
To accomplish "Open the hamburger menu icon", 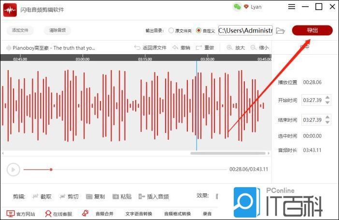I will [292, 7].
